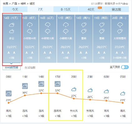132x124 pixels.
Task: Click the 27/24℃ temperature text
Action: coord(120,47)
